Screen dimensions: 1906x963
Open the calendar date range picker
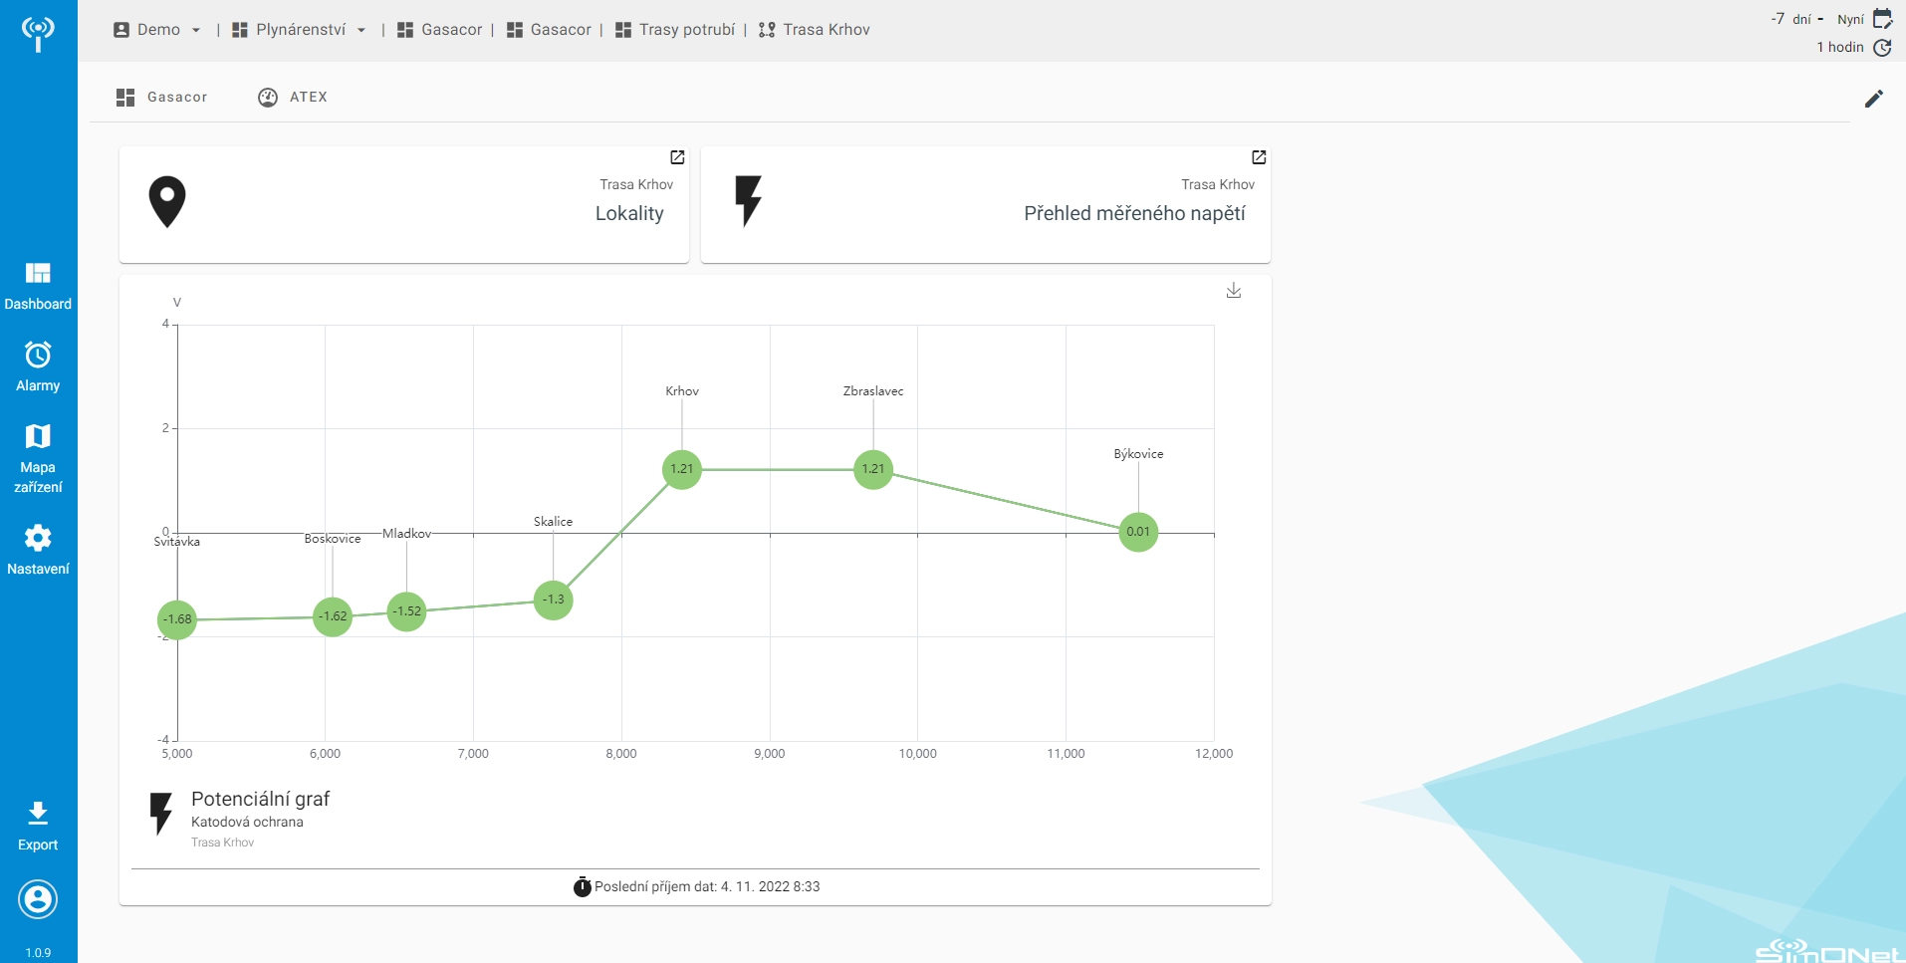click(1882, 19)
